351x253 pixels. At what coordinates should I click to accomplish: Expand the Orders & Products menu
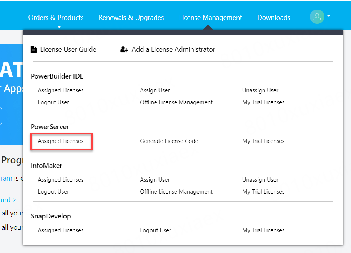tap(56, 18)
